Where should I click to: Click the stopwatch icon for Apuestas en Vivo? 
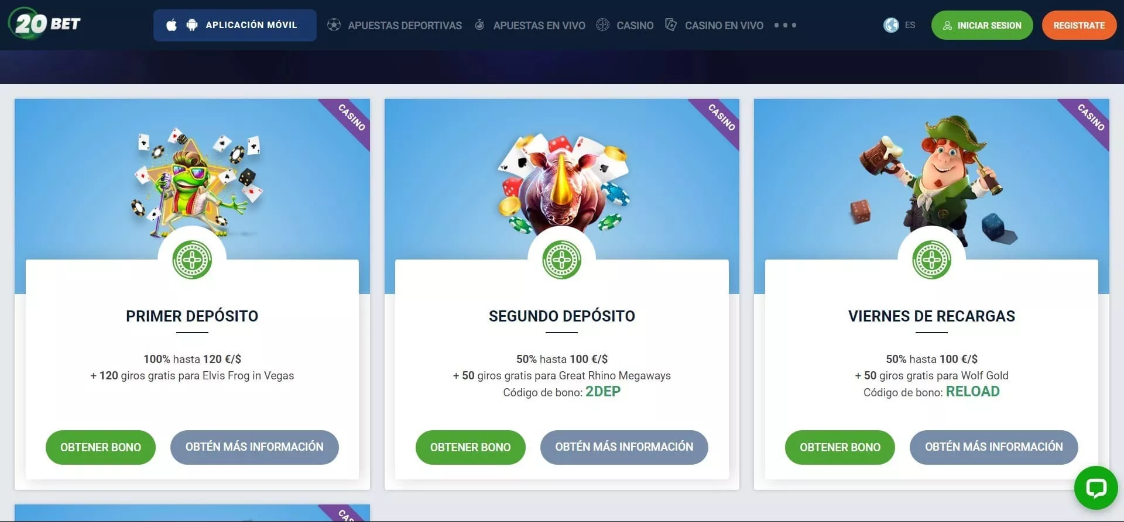point(479,25)
